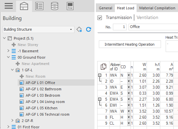
Task: Switch to the Ventilation section
Action: tap(147, 18)
